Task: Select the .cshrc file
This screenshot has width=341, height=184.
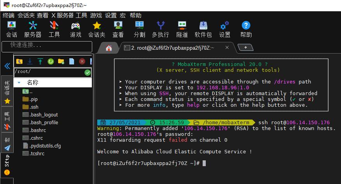Action: pos(33,138)
